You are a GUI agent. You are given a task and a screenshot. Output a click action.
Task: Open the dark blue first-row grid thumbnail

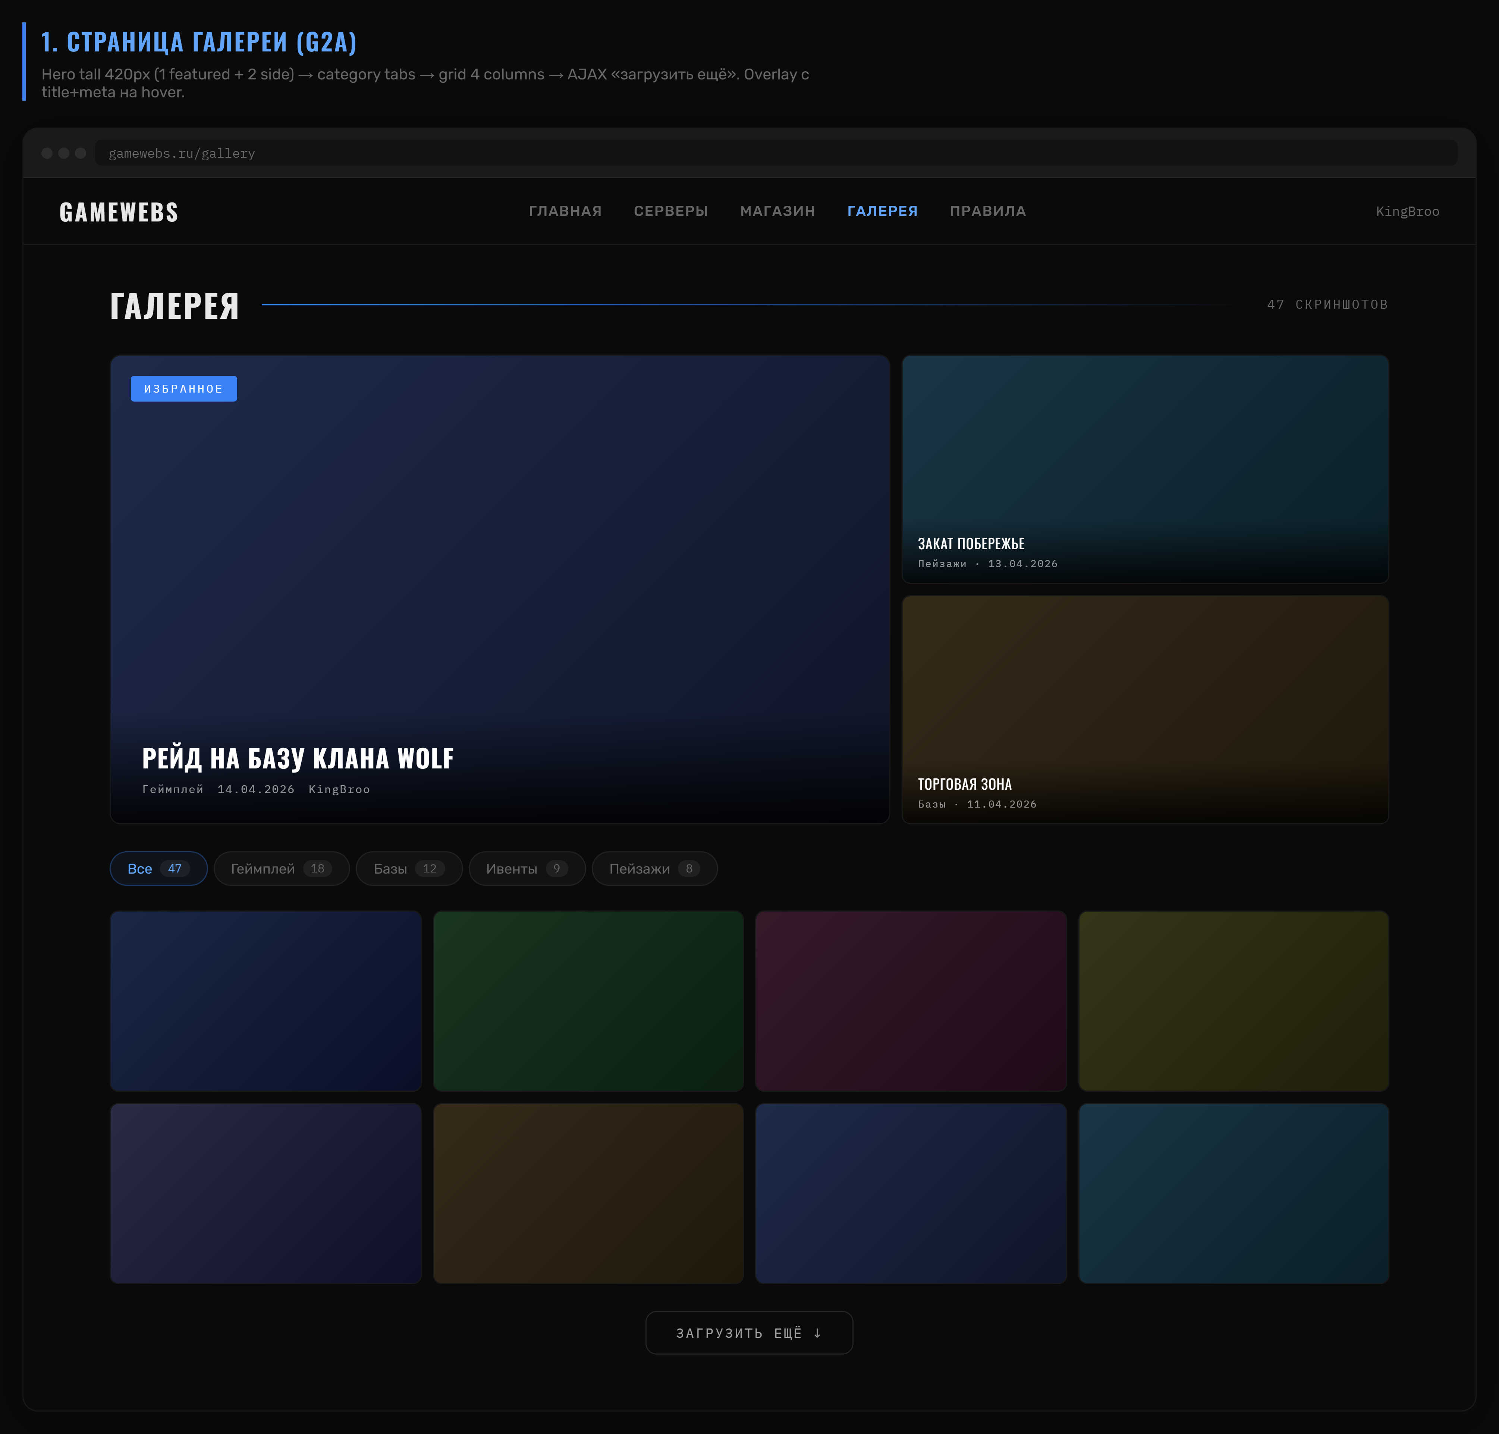[x=265, y=1001]
